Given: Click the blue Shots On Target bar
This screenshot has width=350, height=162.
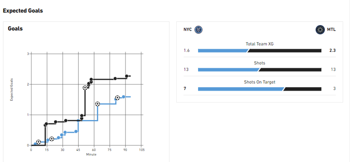Looking at the screenshot, I should (241, 89).
